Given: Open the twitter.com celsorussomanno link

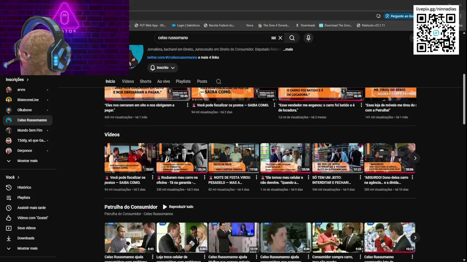Looking at the screenshot, I should point(172,57).
